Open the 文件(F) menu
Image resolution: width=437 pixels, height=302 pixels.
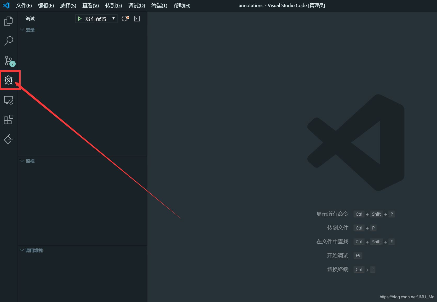[x=24, y=5]
